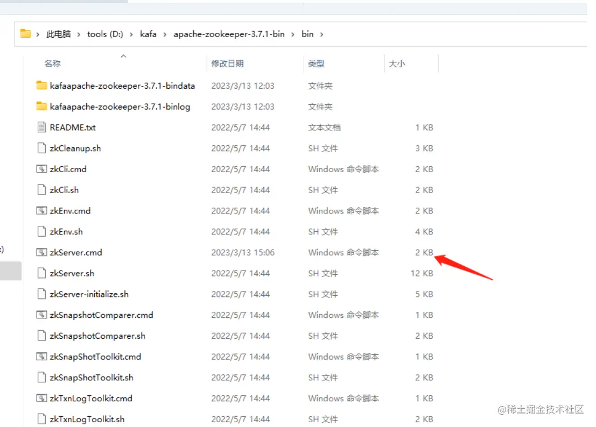Select the zkEnv.sh file icon
This screenshot has height=427, width=596.
(41, 232)
